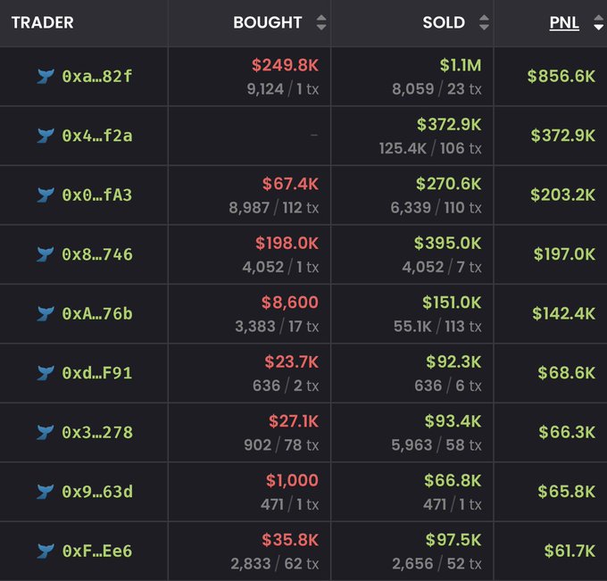607x581 pixels.
Task: Open trader address 0xd…F91
Action: click(x=97, y=373)
